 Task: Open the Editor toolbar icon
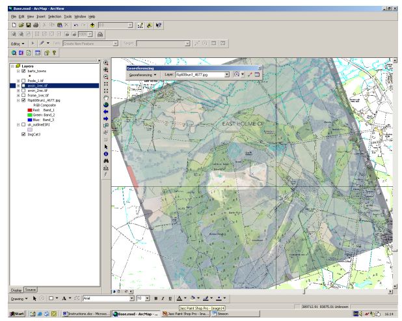[141, 25]
